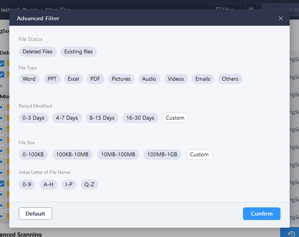
Task: Filter file names starting with A-H
Action: [48, 184]
